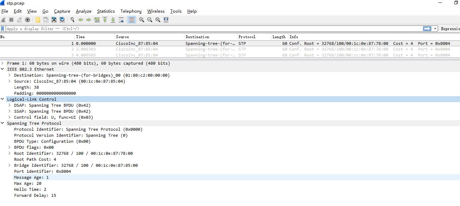460x206 pixels.
Task: Open the Analyze menu
Action: (83, 11)
